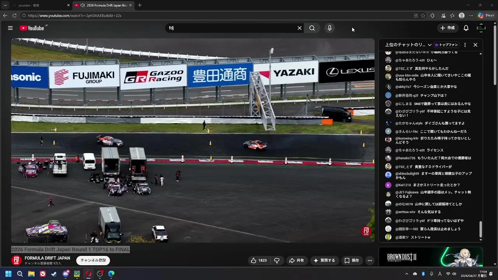Start voice search with the microphone
The image size is (498, 280).
(330, 28)
